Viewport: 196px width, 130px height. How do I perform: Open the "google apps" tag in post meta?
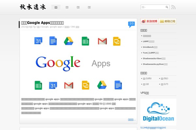tap(56, 27)
